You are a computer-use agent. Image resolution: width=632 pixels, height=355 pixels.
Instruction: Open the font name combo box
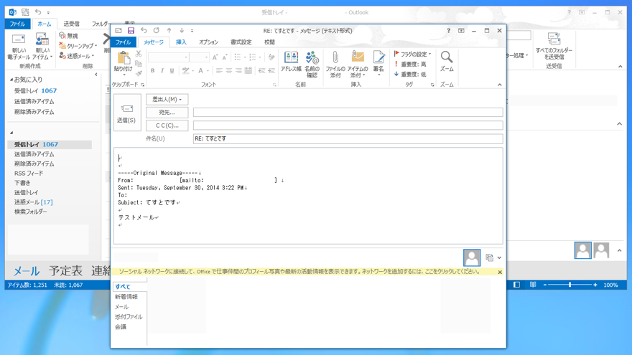pos(169,57)
